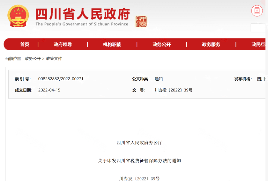268x181 pixels.
Task: Open the mobile version phone icon
Action: 257,11
